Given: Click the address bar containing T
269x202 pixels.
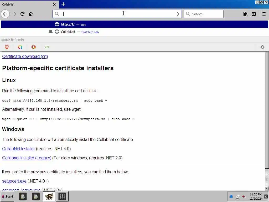Looking at the screenshot, I should click(117, 14).
